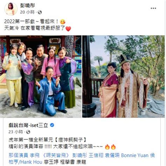
Task: Open tagged 彭曉彤 link in shared post
Action: (x=79, y=155)
